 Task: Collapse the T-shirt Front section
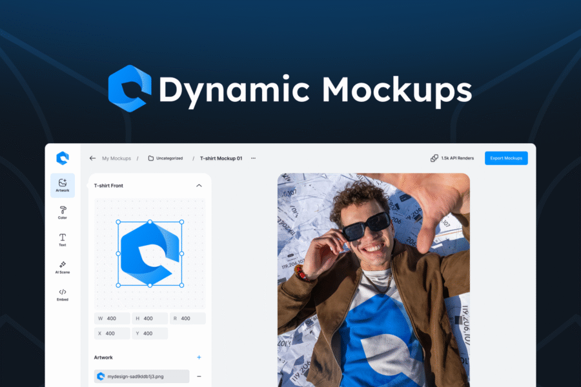[x=199, y=186]
